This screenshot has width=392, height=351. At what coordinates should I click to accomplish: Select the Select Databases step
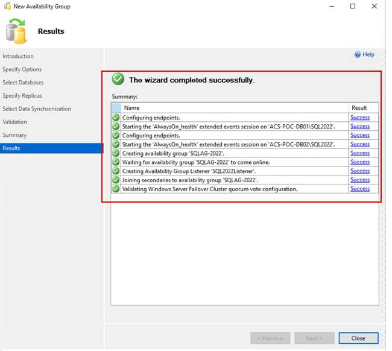23,83
